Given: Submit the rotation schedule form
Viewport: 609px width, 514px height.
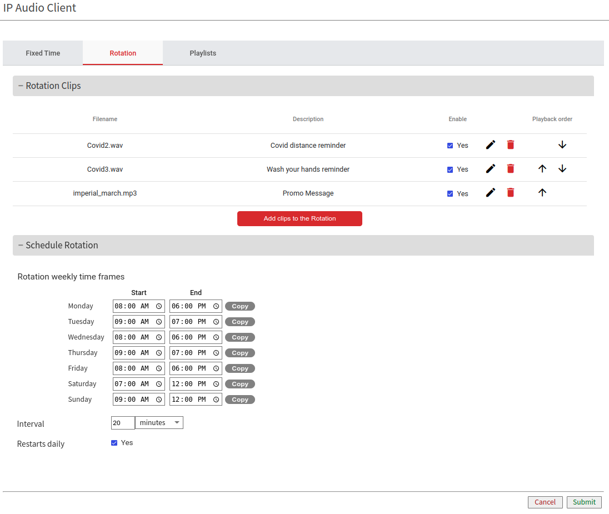Looking at the screenshot, I should [x=584, y=502].
